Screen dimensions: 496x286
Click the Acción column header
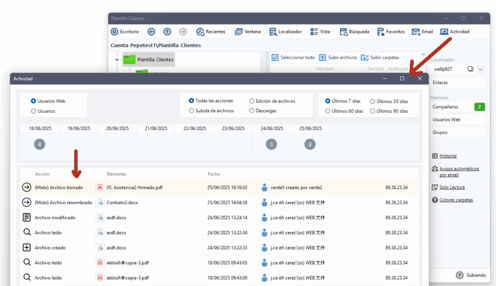pos(43,174)
